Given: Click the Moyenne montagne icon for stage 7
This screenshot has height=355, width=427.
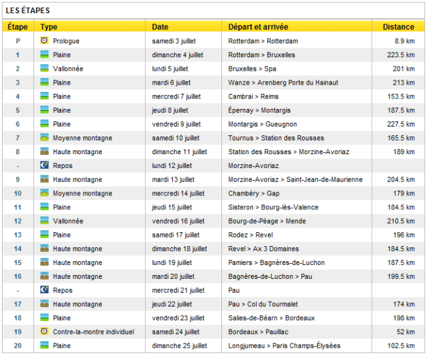Looking at the screenshot, I should point(44,138).
